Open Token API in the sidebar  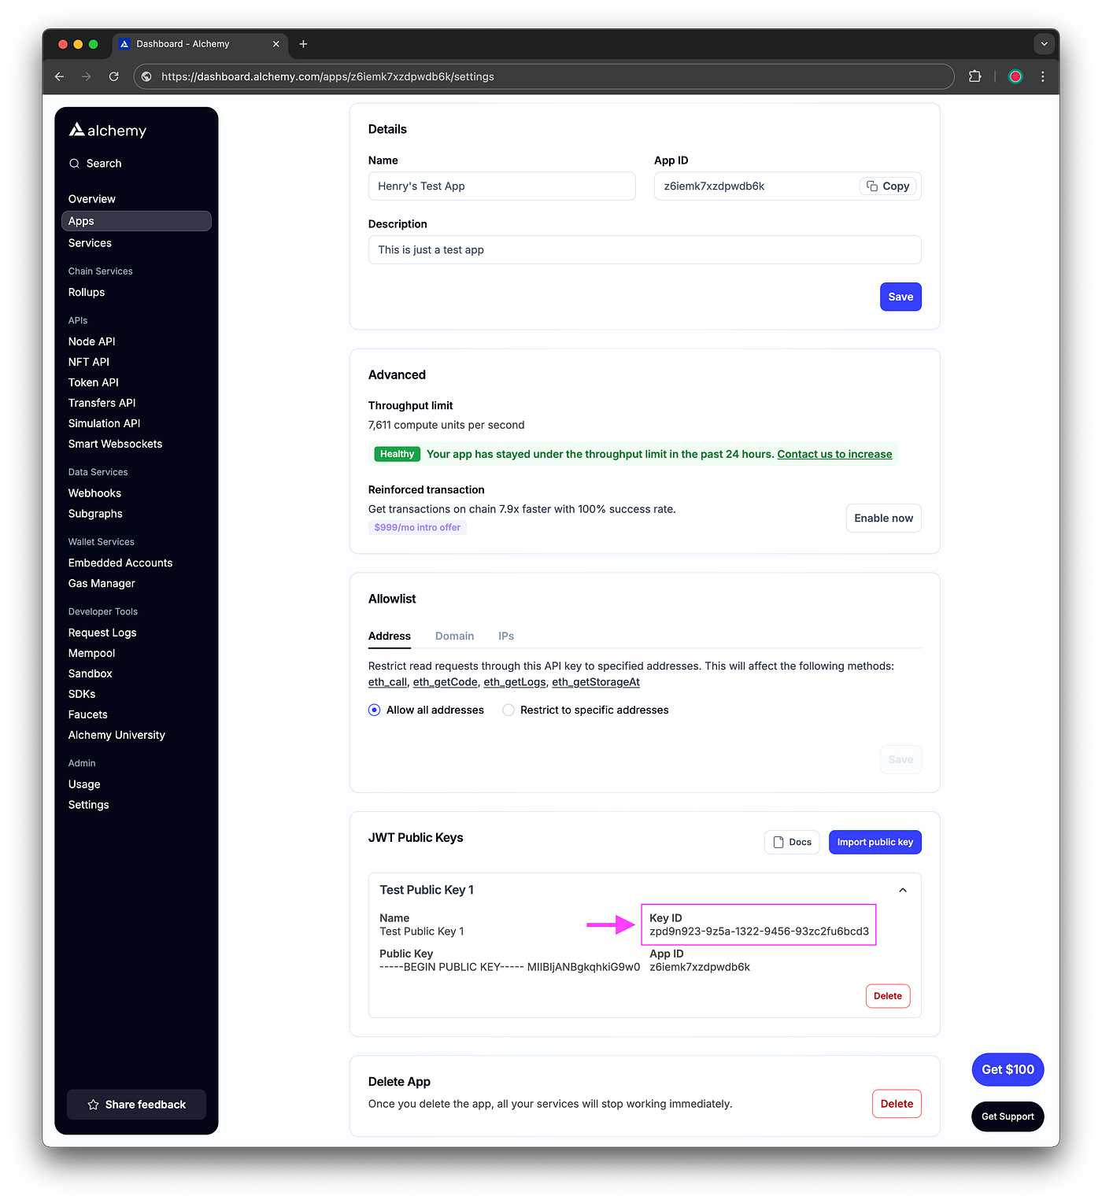[x=94, y=382]
